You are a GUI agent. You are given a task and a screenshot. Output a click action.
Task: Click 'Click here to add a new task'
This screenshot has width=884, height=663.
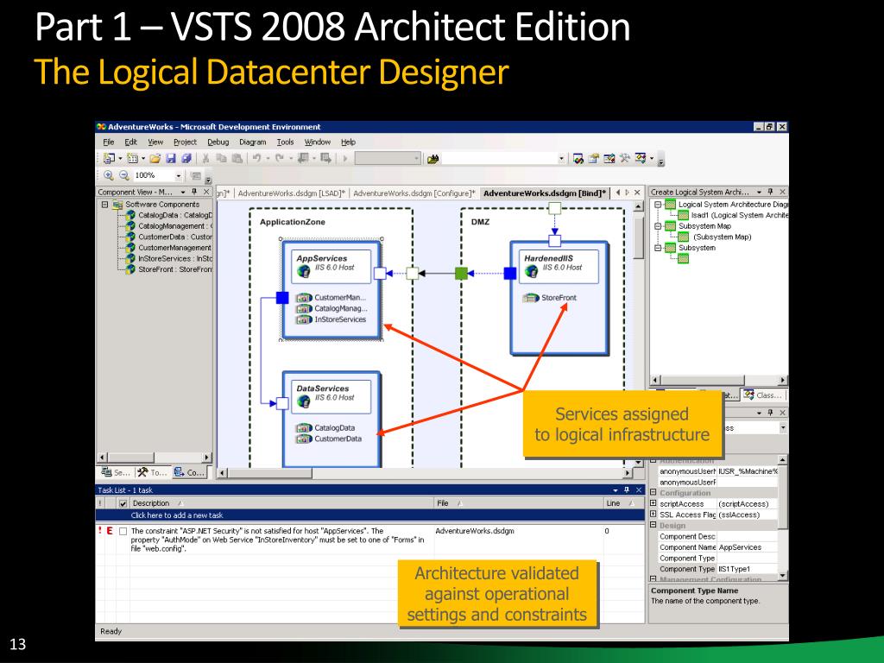click(177, 515)
